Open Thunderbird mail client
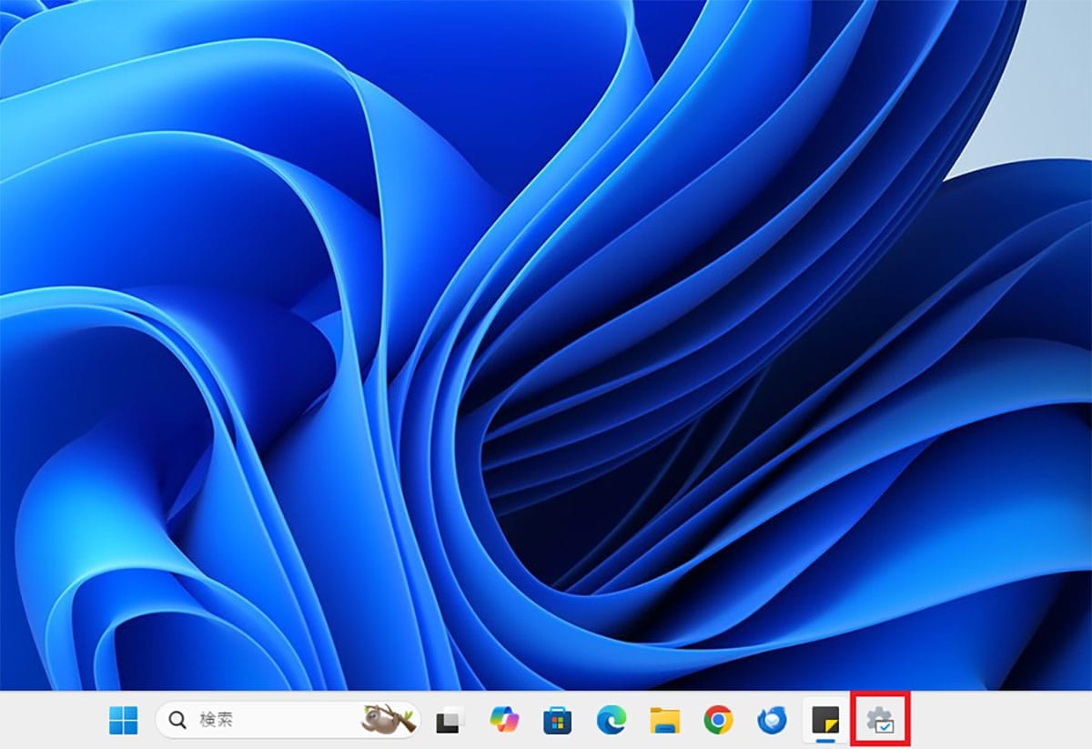The image size is (1092, 749). (x=772, y=721)
